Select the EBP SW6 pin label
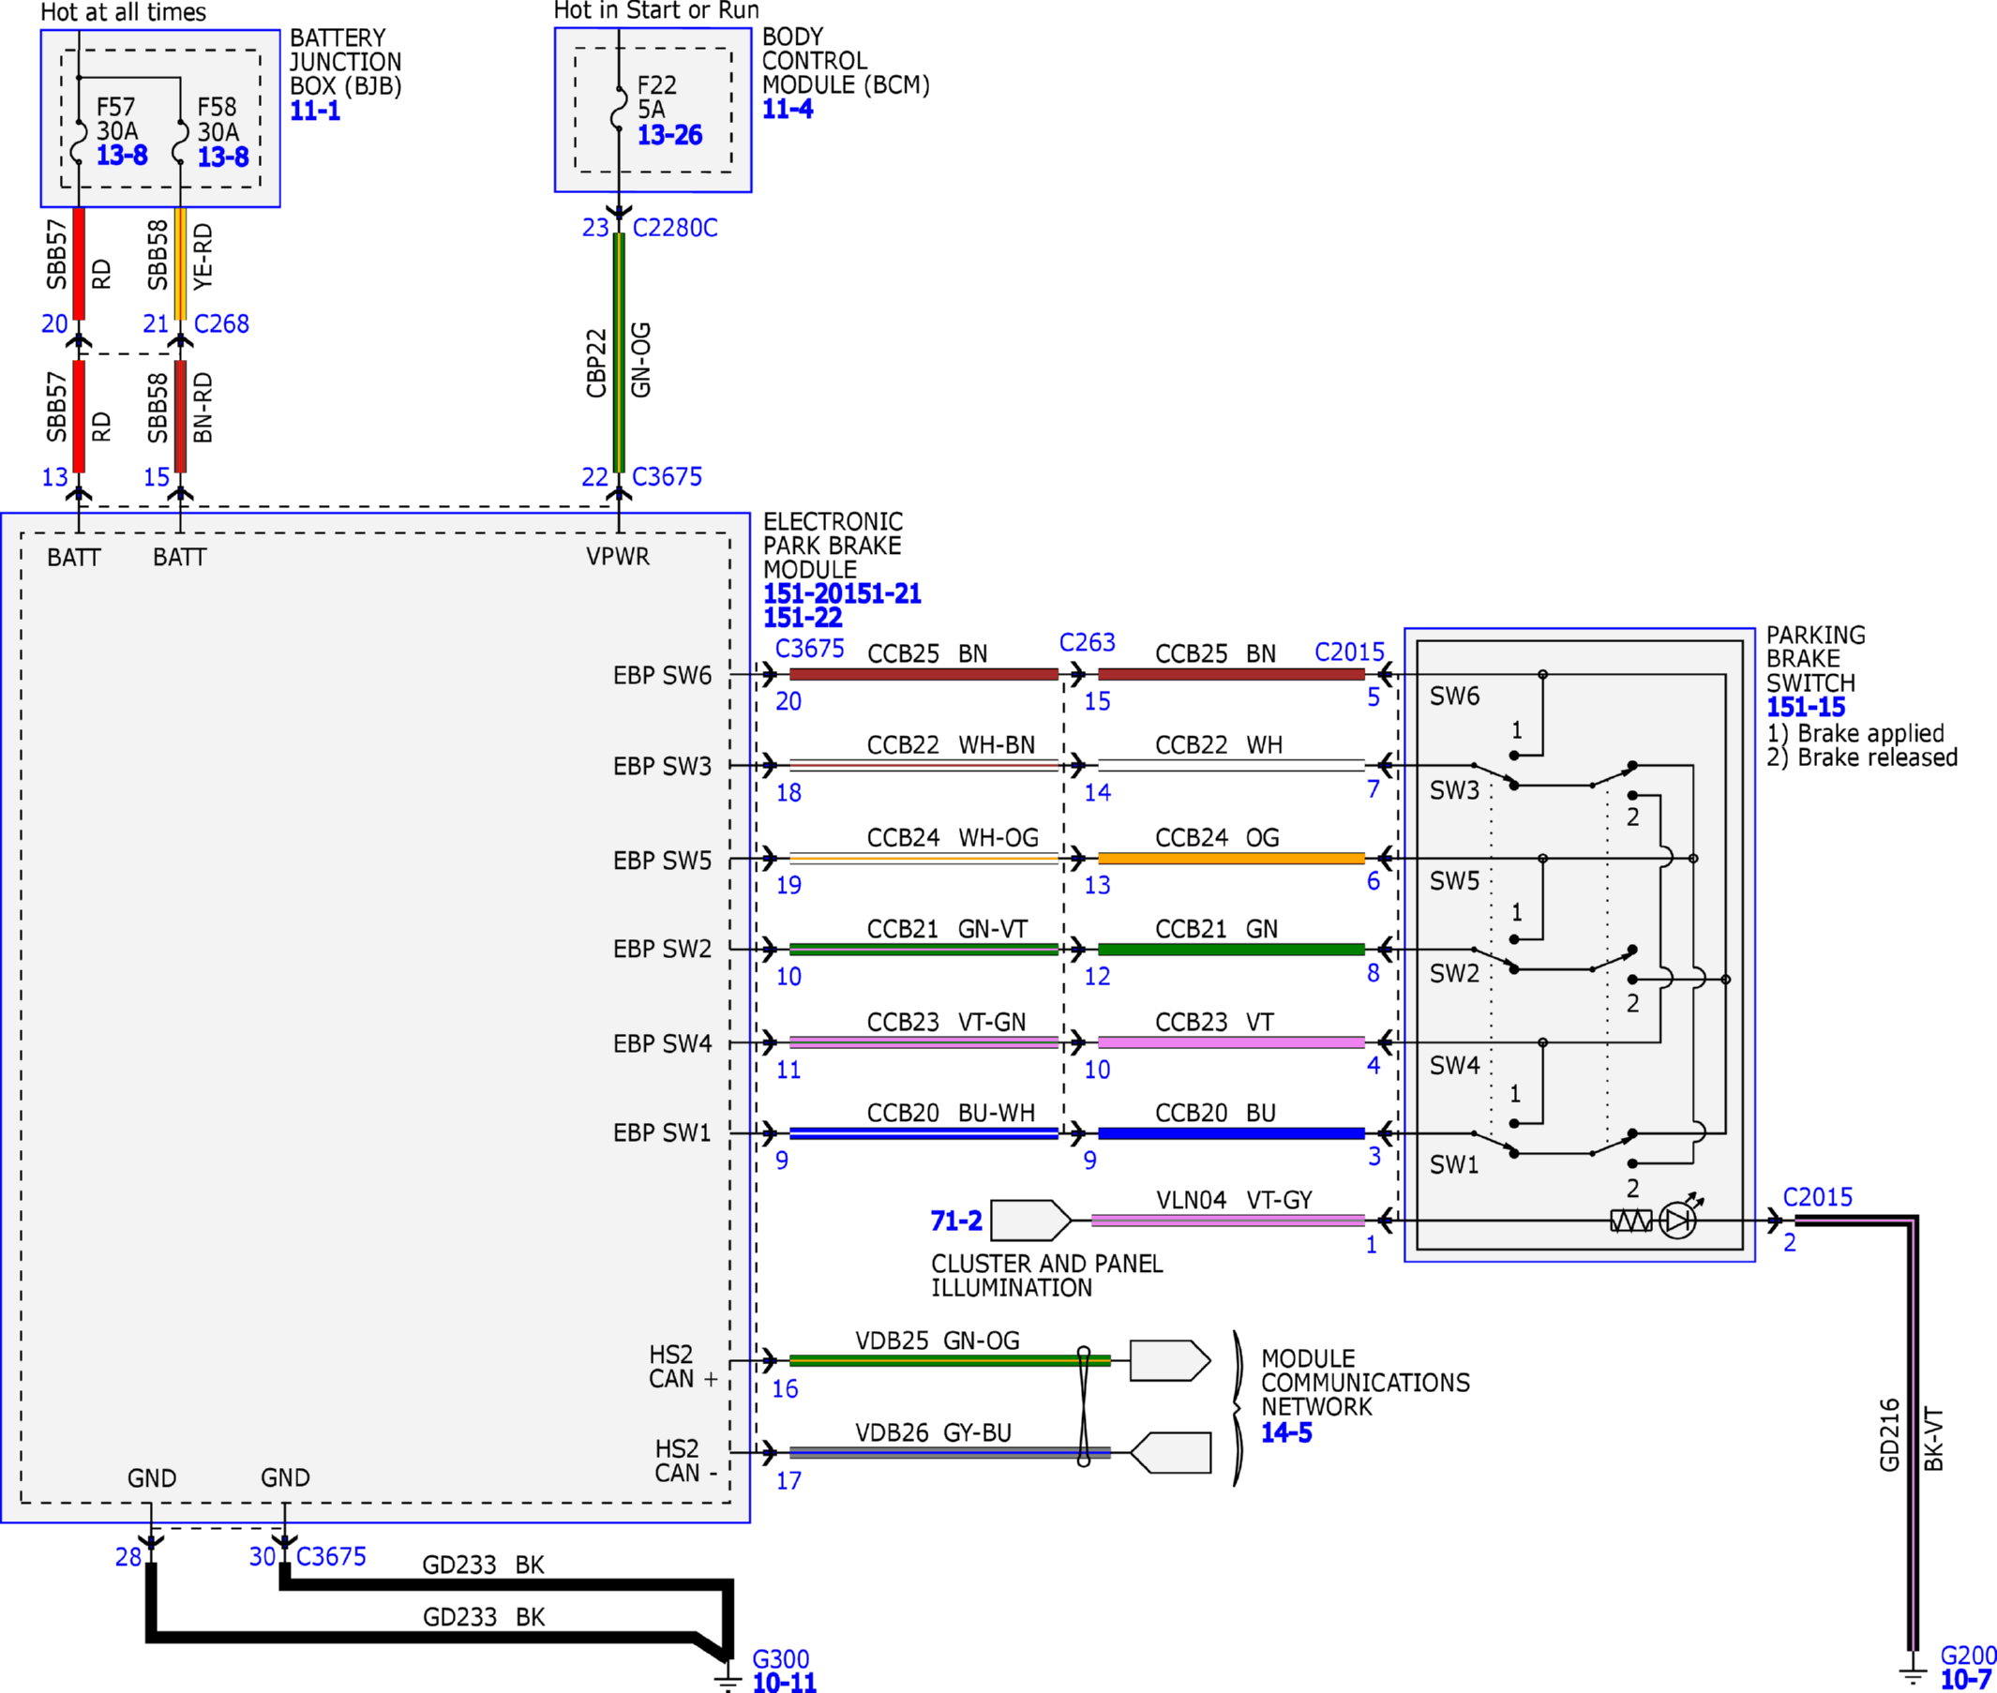 click(x=662, y=675)
